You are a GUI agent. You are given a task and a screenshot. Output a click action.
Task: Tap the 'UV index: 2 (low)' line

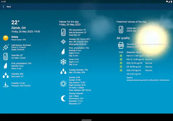point(19,58)
